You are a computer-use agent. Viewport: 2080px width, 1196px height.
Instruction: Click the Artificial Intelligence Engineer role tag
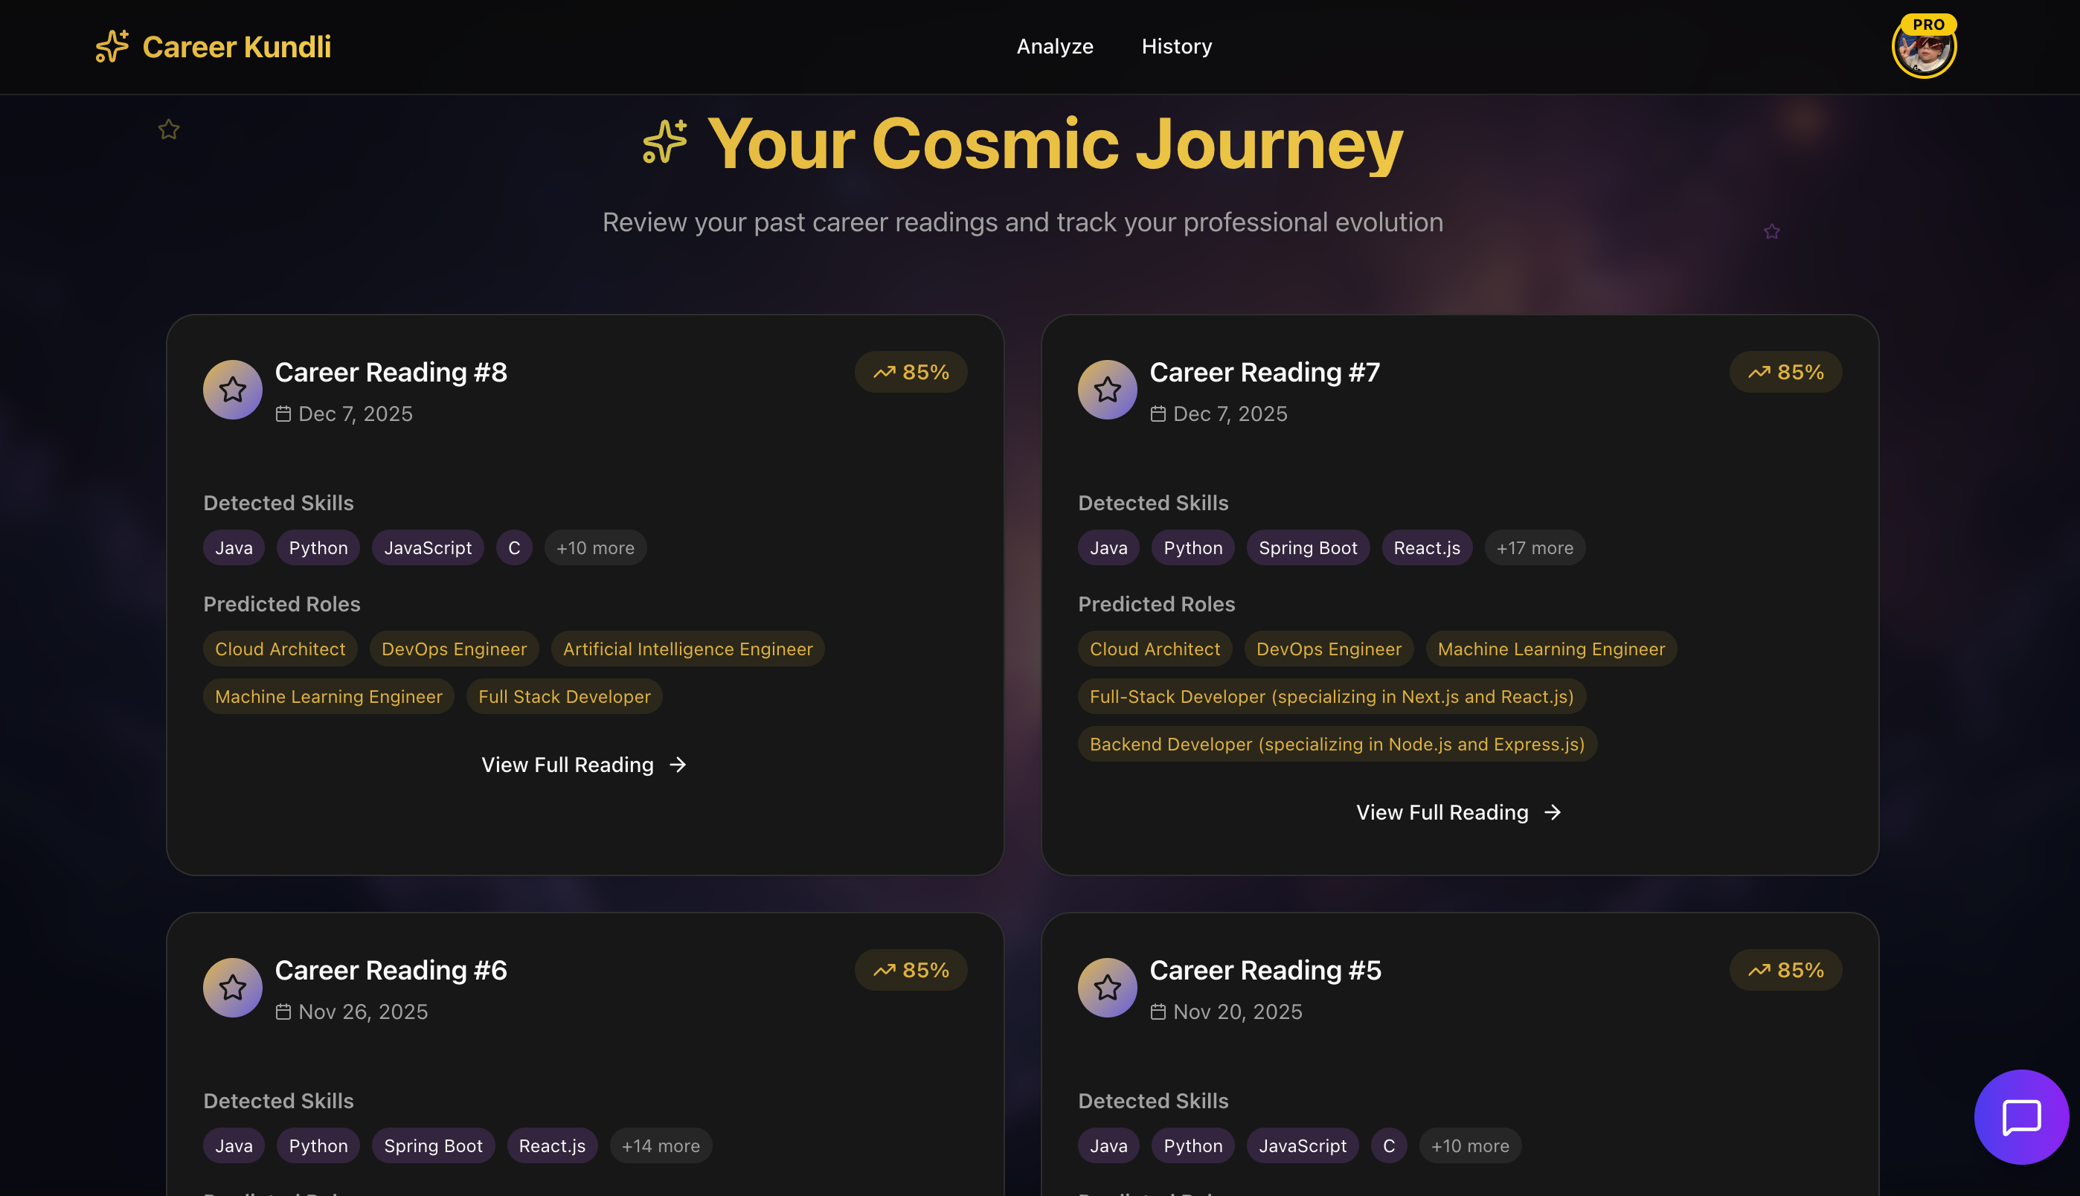click(687, 649)
